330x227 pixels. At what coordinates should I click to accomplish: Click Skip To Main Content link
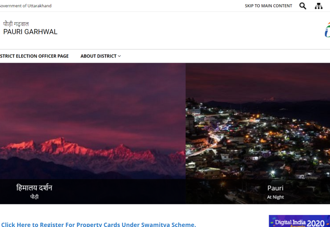click(268, 6)
